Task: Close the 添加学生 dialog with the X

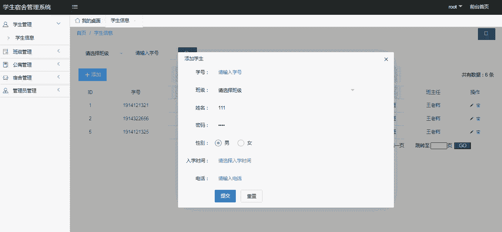Action: [x=386, y=59]
